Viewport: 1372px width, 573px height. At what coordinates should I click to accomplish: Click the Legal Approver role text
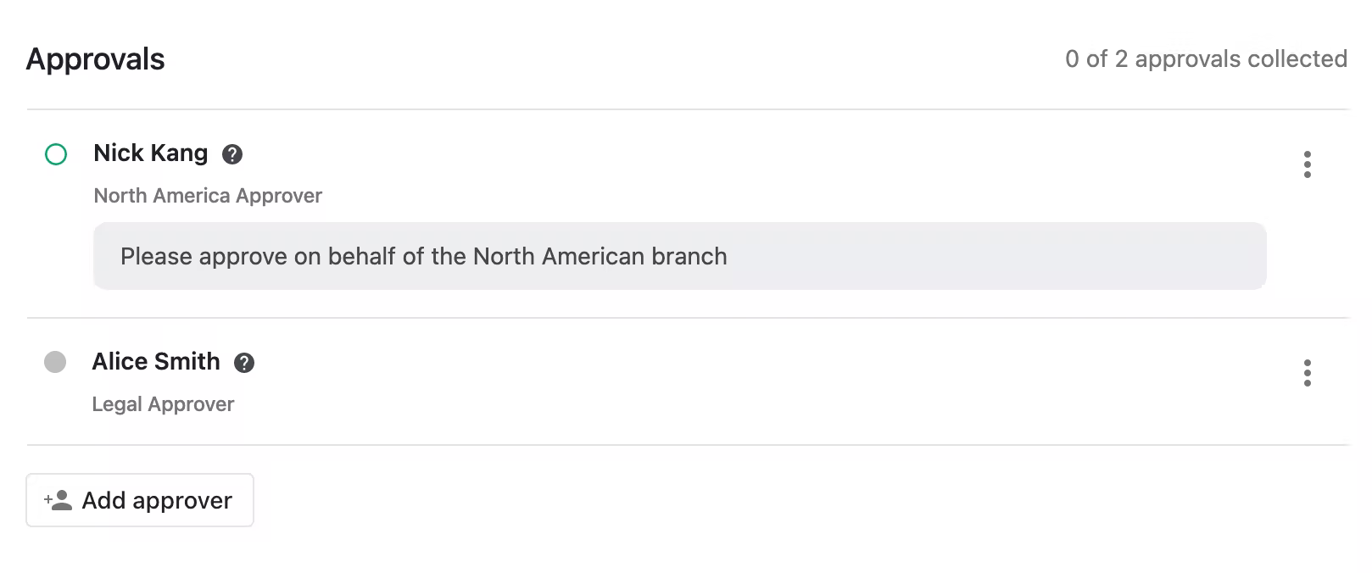tap(163, 404)
